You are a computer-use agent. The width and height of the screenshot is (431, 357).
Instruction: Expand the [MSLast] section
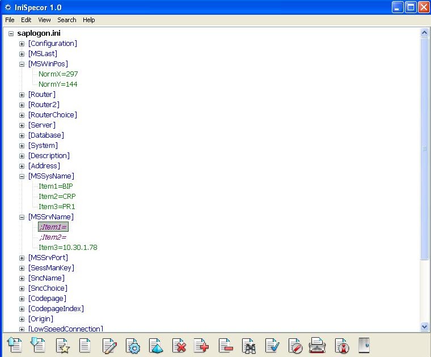[x=22, y=54]
